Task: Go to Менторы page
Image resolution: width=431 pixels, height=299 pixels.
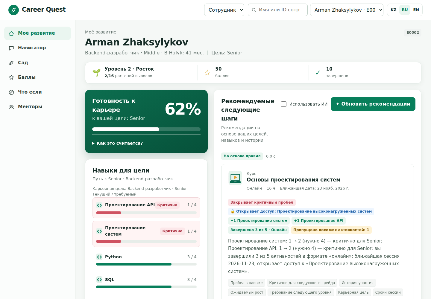Action: 37,107
